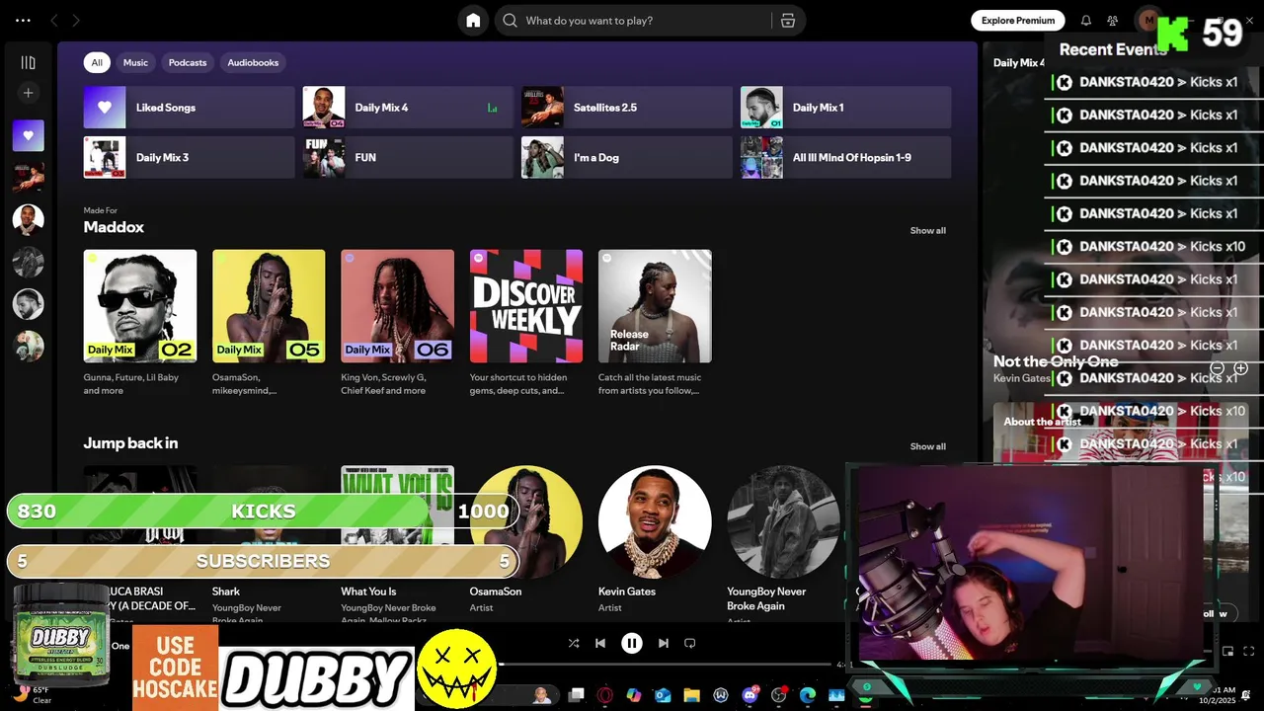Open Copilot in taskbar

click(x=634, y=696)
